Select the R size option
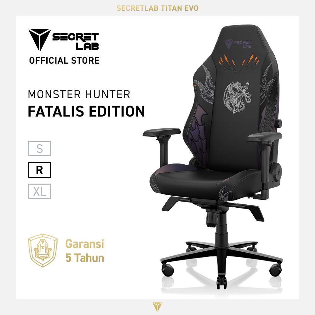The height and width of the screenshot is (315, 315). pyautogui.click(x=40, y=170)
